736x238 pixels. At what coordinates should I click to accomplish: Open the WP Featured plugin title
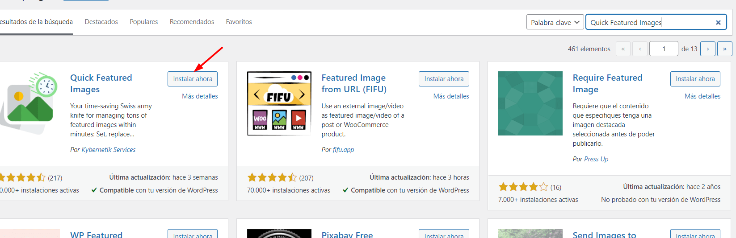click(x=96, y=234)
